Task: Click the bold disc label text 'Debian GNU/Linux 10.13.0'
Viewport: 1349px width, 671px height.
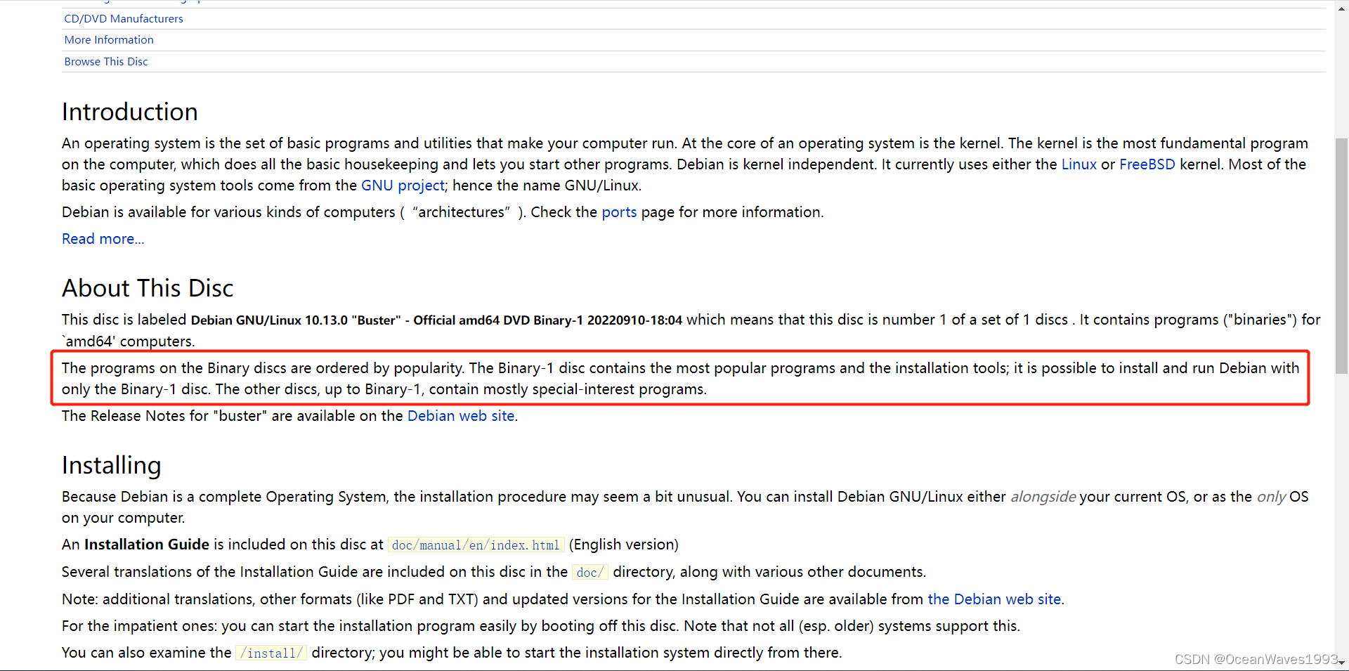Action: (x=270, y=320)
